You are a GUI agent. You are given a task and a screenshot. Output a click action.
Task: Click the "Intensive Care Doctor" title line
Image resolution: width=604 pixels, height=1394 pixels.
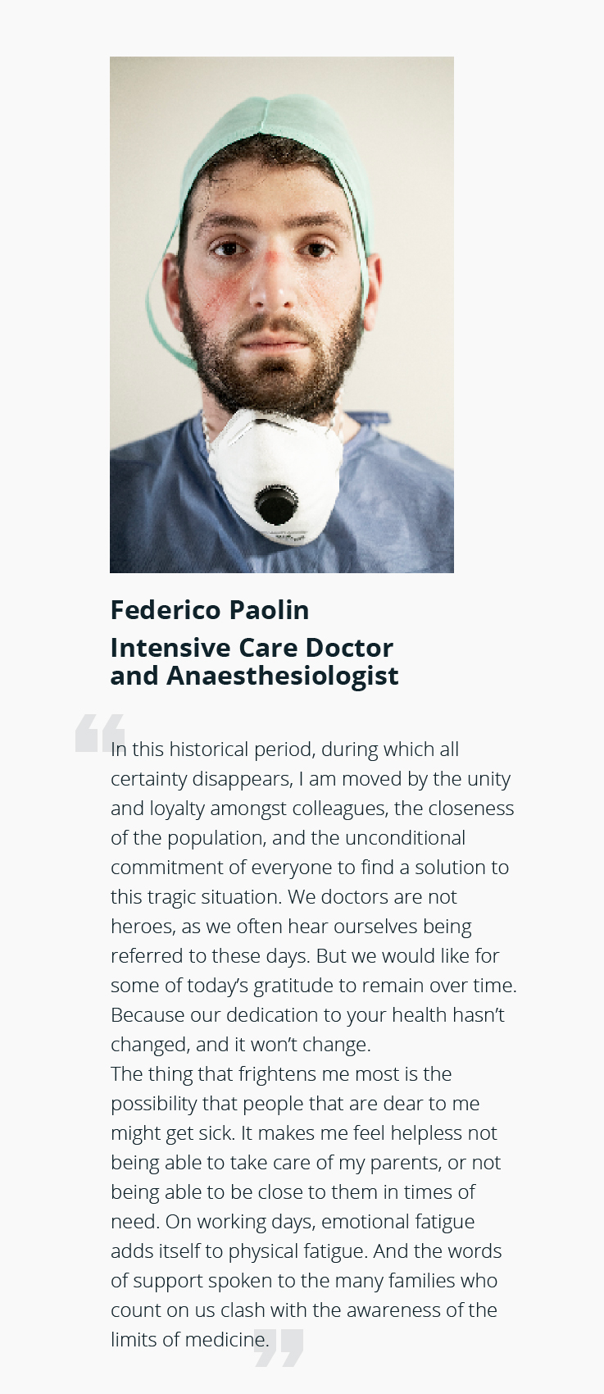(252, 648)
